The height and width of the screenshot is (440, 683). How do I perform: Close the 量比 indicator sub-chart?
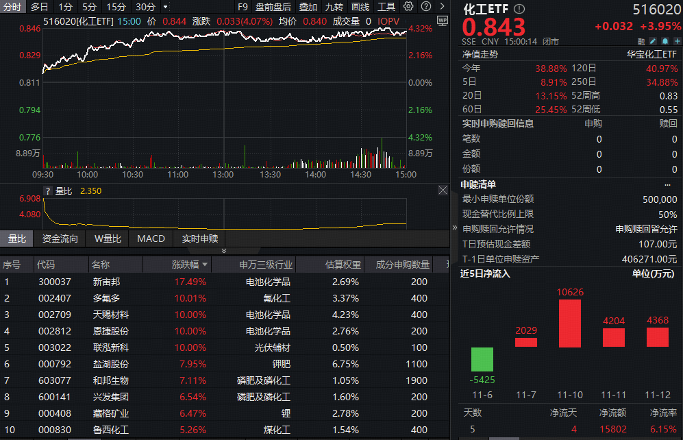click(443, 191)
